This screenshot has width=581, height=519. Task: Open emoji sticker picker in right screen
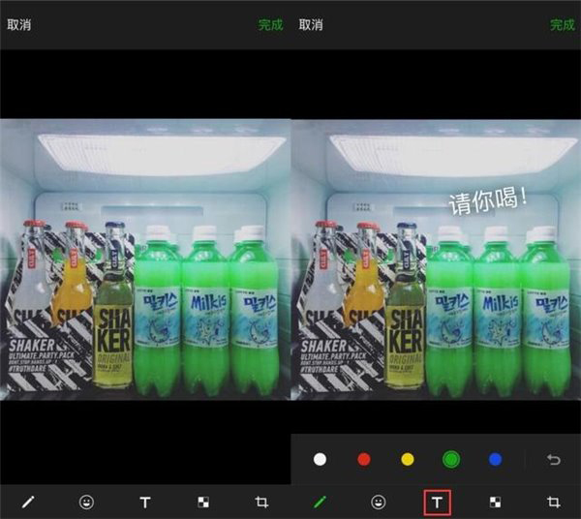tap(379, 503)
